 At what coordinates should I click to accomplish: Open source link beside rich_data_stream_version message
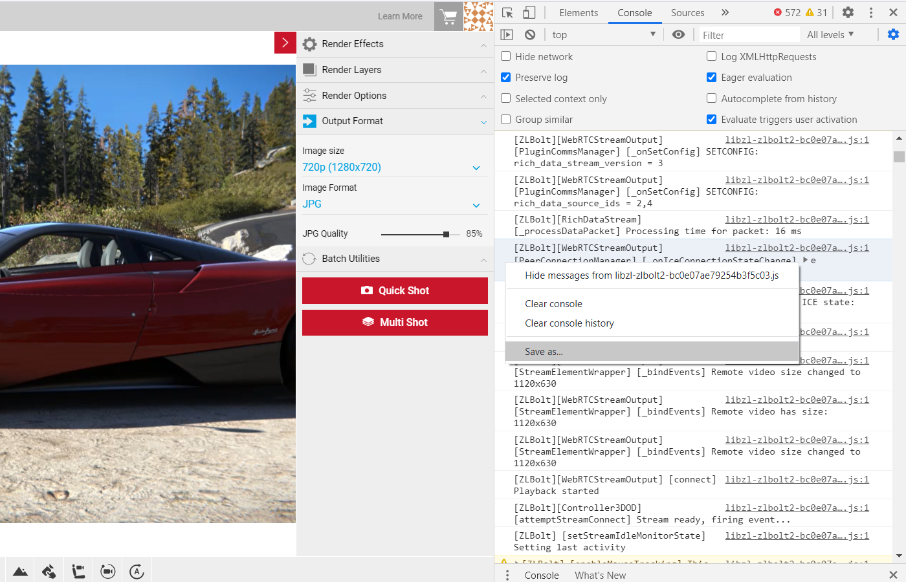click(797, 140)
